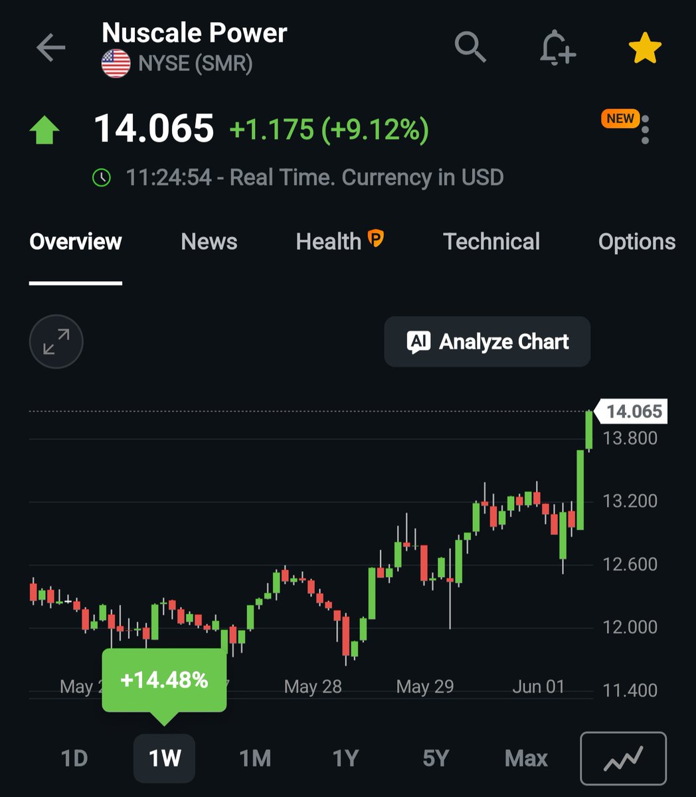The width and height of the screenshot is (696, 797).
Task: Tap the 14.065 current price label on chart
Action: (x=632, y=412)
